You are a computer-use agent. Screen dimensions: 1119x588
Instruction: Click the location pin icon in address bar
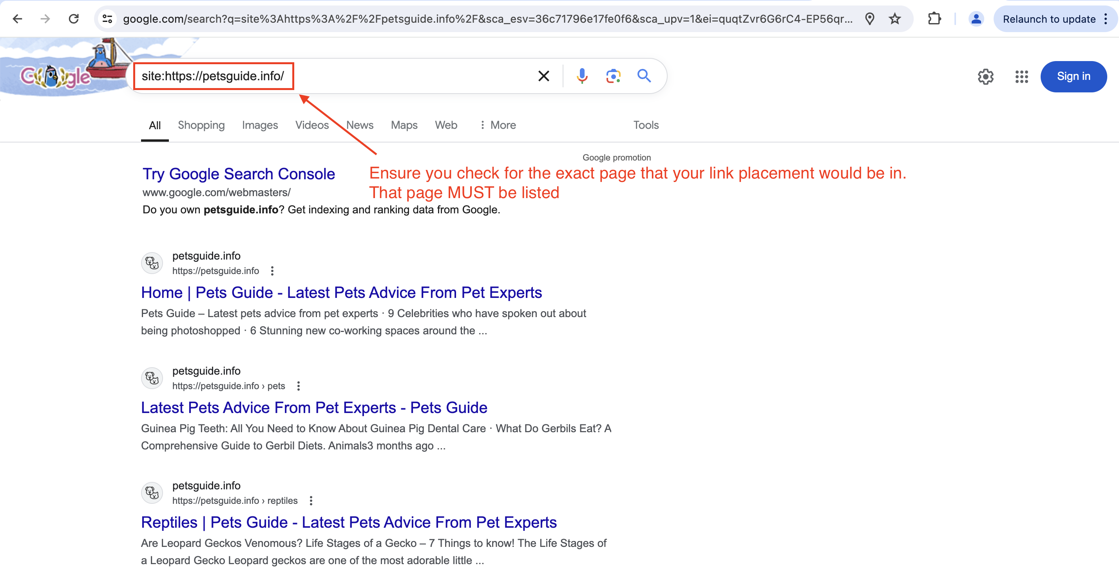pos(870,19)
